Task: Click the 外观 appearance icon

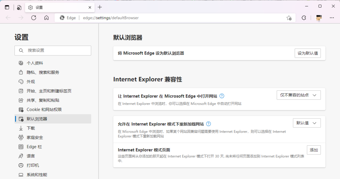Action: [x=21, y=82]
